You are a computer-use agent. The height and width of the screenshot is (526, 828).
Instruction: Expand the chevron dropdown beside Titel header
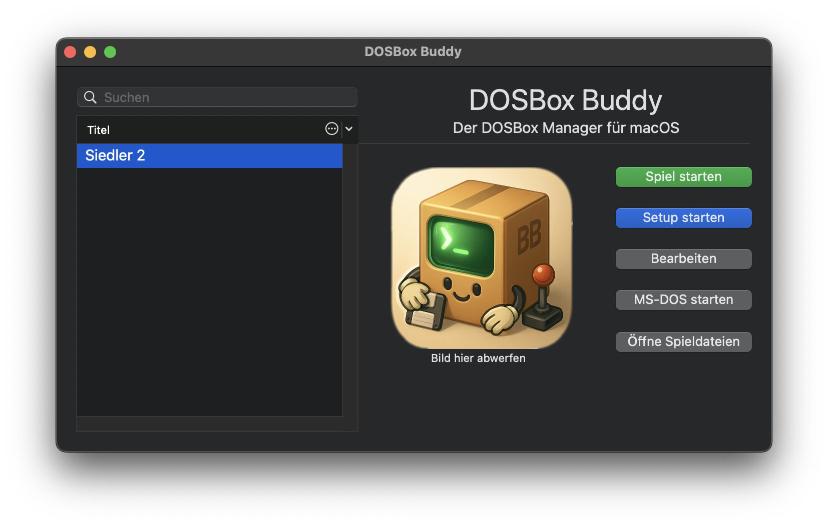[349, 129]
